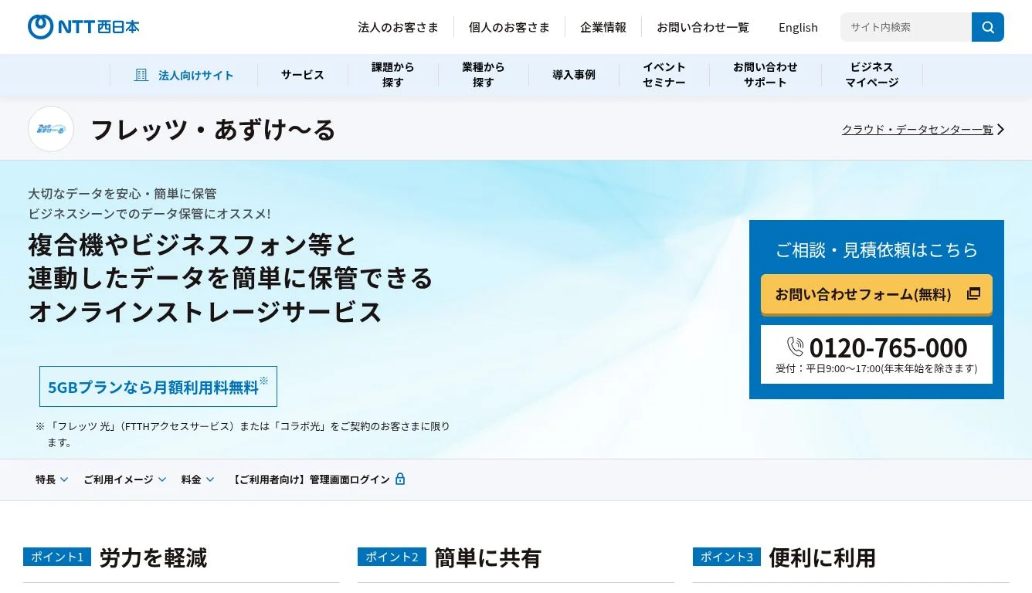Open the イベントセミナー navigation item
The image size is (1032, 593).
pyautogui.click(x=664, y=75)
